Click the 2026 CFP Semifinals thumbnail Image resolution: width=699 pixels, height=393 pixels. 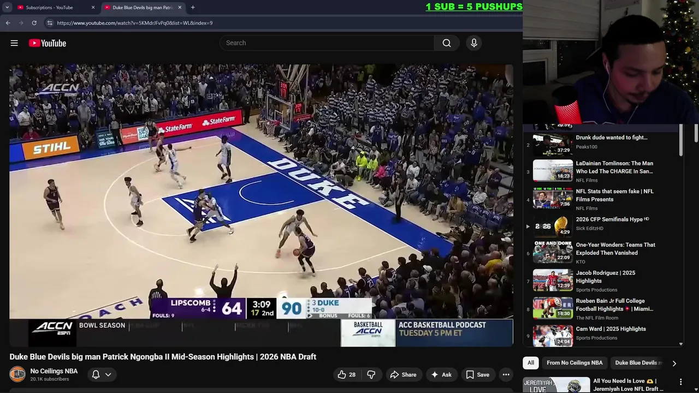point(553,227)
